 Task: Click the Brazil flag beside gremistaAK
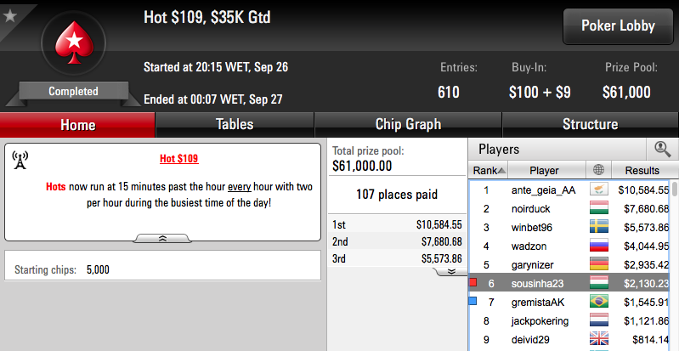tap(599, 302)
